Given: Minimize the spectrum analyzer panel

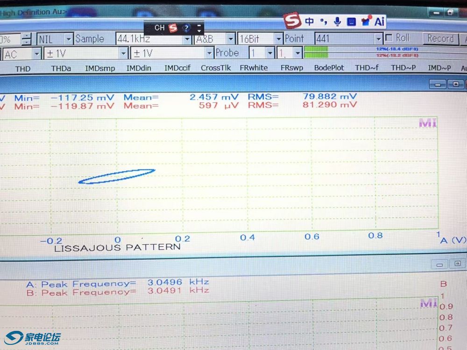Looking at the screenshot, I should click(439, 264).
